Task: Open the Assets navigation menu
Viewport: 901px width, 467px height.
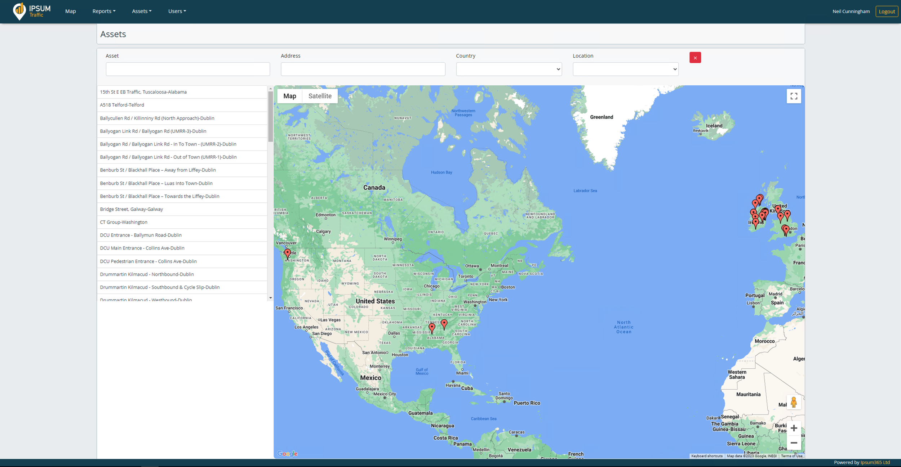Action: tap(142, 11)
